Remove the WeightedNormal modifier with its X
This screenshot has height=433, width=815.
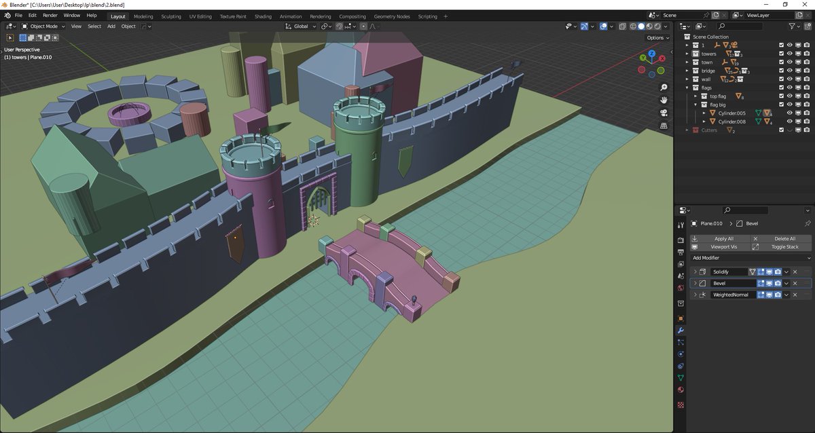(795, 295)
